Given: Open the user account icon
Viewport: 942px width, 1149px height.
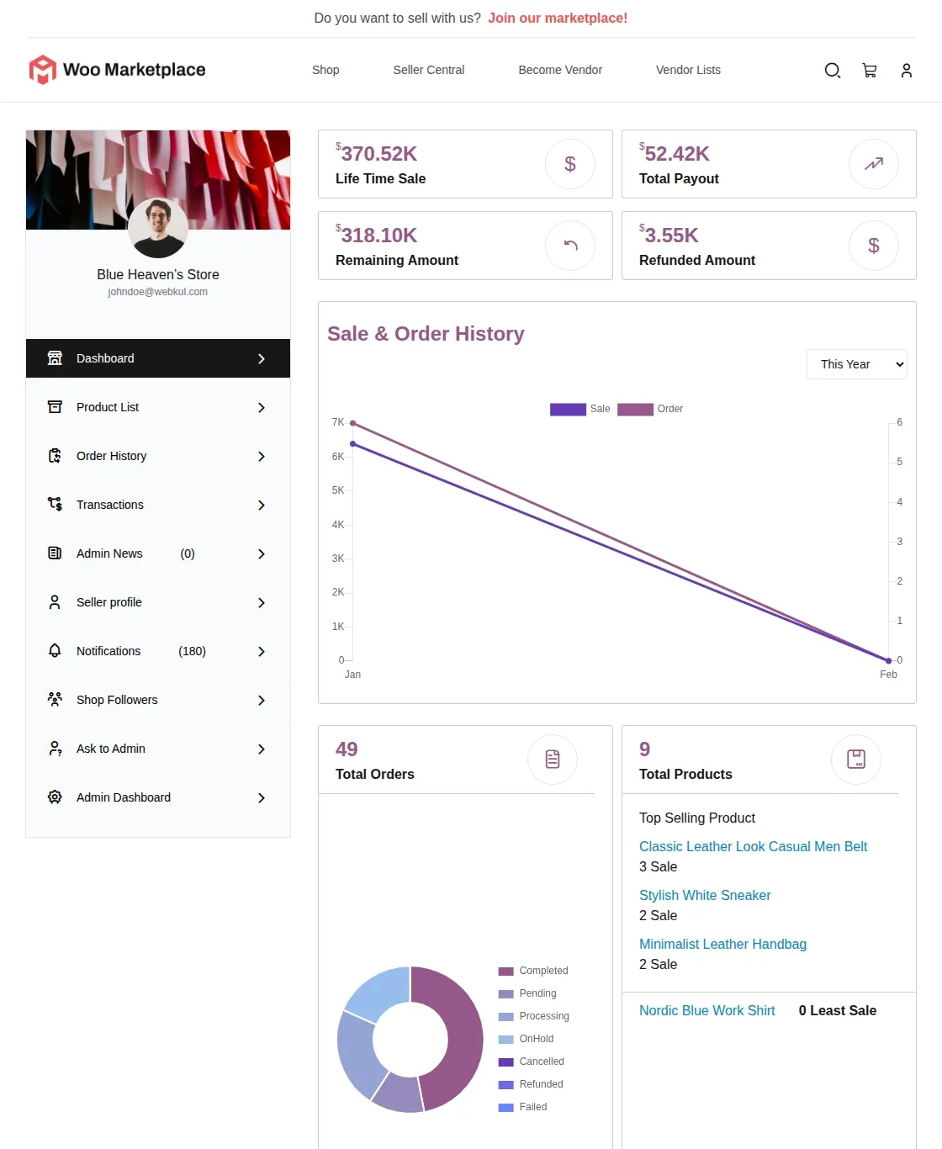Looking at the screenshot, I should [x=906, y=71].
